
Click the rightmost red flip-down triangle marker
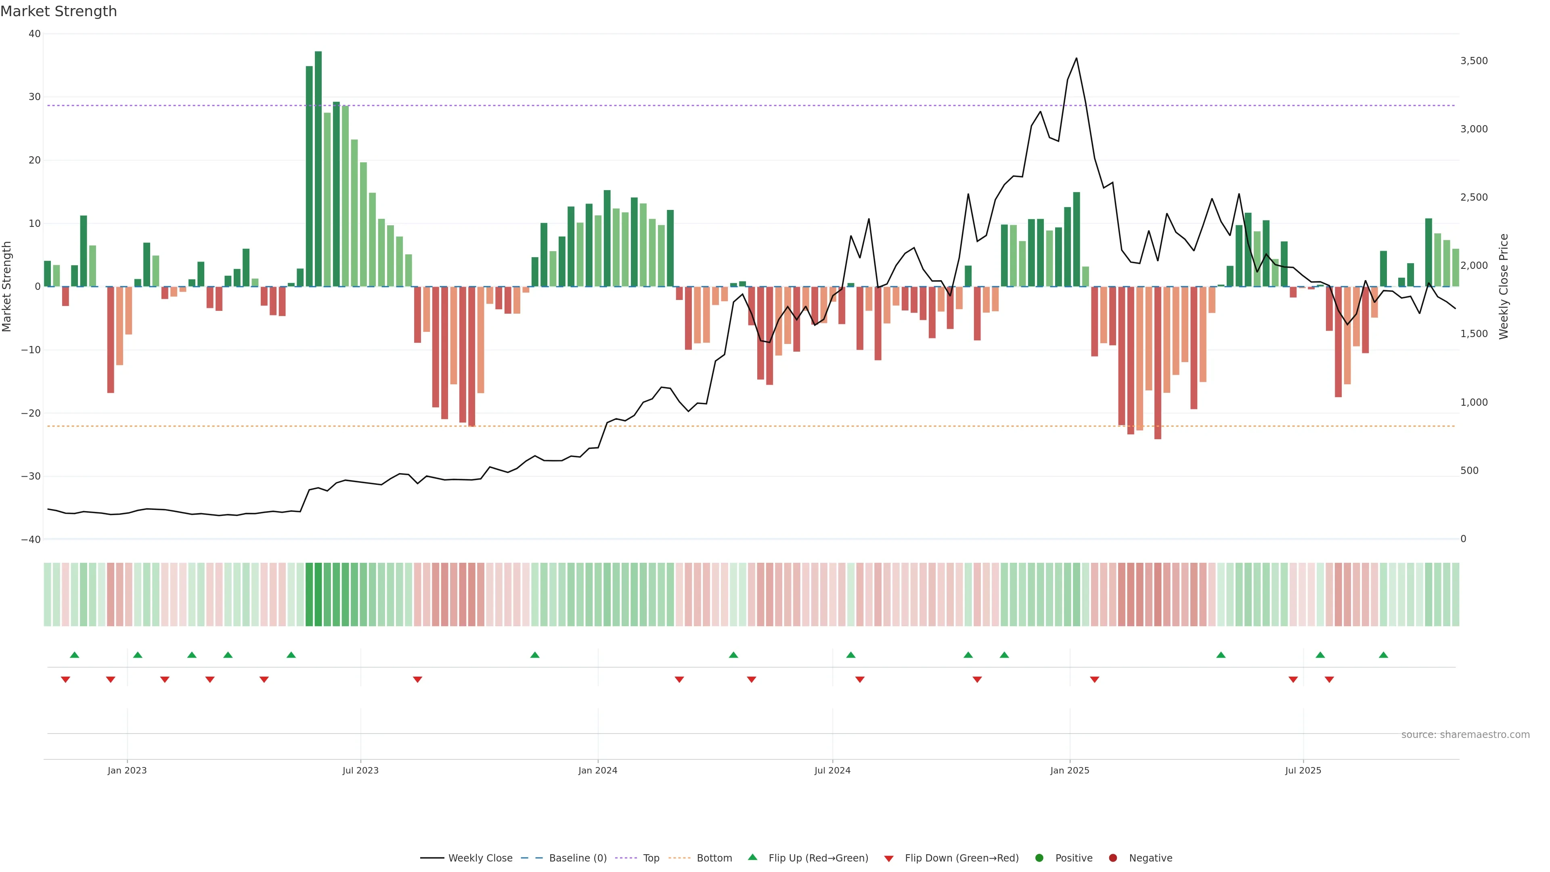[1329, 679]
